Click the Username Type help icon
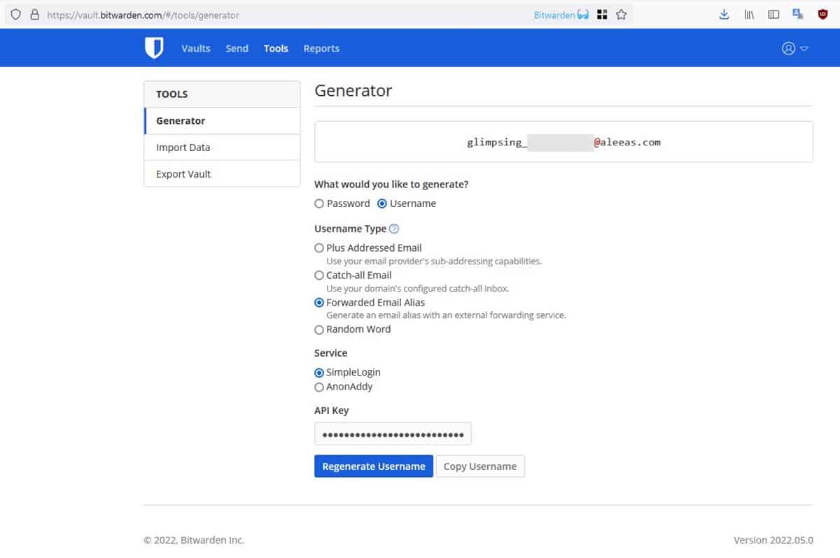This screenshot has width=840, height=558. [394, 229]
